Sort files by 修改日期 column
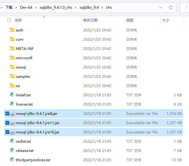Image resolution: width=189 pixels, height=166 pixels. tap(90, 20)
